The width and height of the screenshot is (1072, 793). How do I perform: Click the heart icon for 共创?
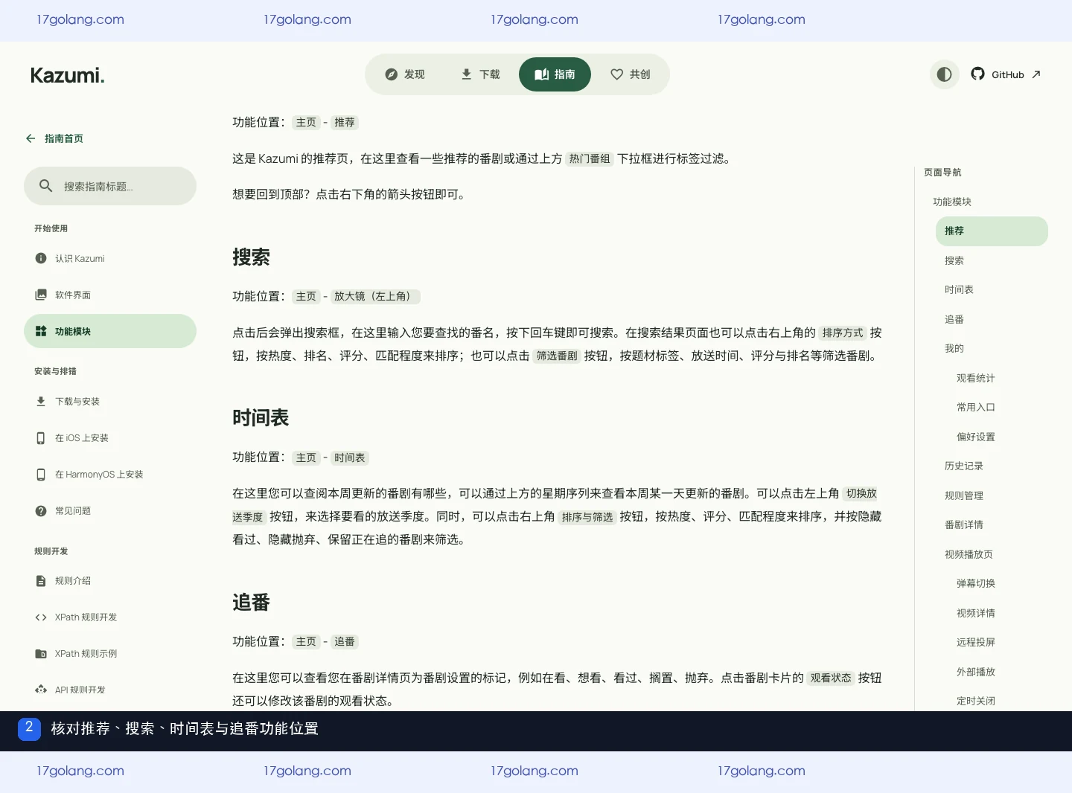616,74
